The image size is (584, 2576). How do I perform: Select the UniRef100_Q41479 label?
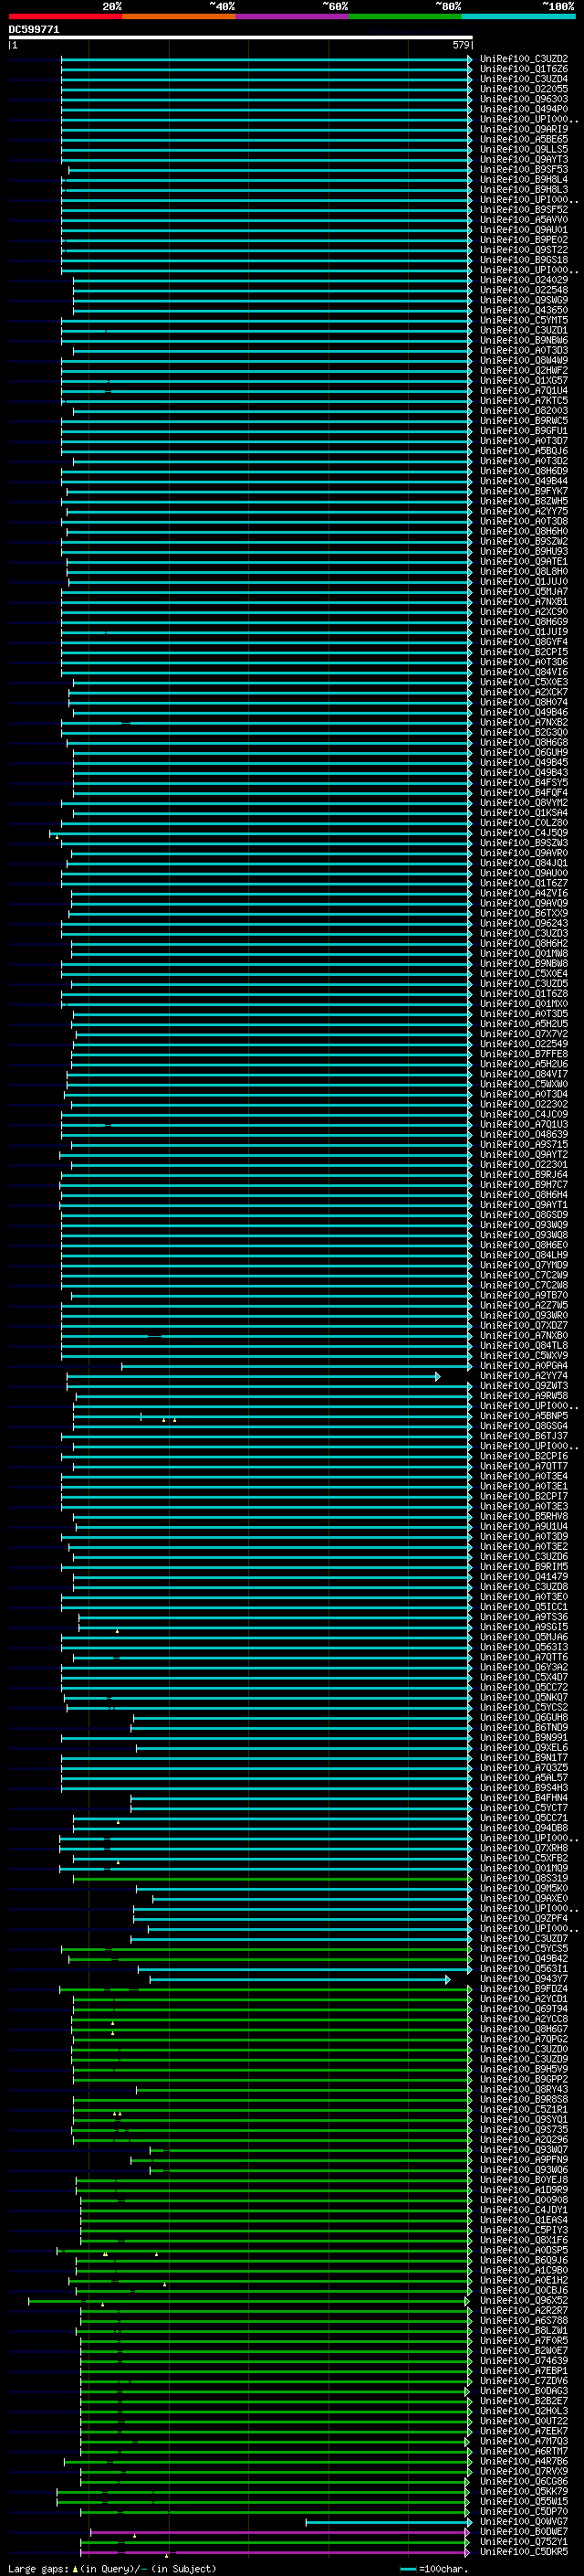[x=523, y=1577]
